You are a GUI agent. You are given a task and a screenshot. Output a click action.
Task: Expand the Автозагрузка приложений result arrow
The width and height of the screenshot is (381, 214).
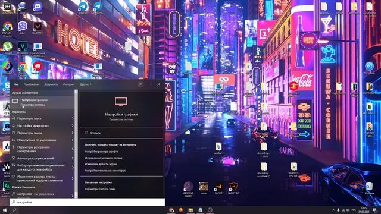click(73, 158)
